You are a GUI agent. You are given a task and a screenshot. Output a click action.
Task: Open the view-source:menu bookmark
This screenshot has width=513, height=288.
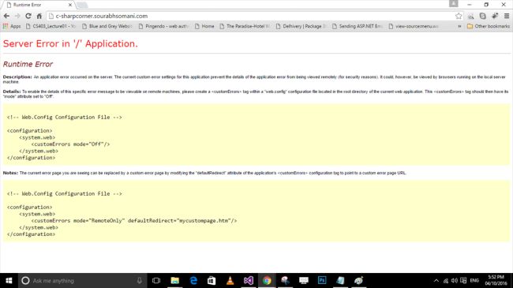pos(414,26)
